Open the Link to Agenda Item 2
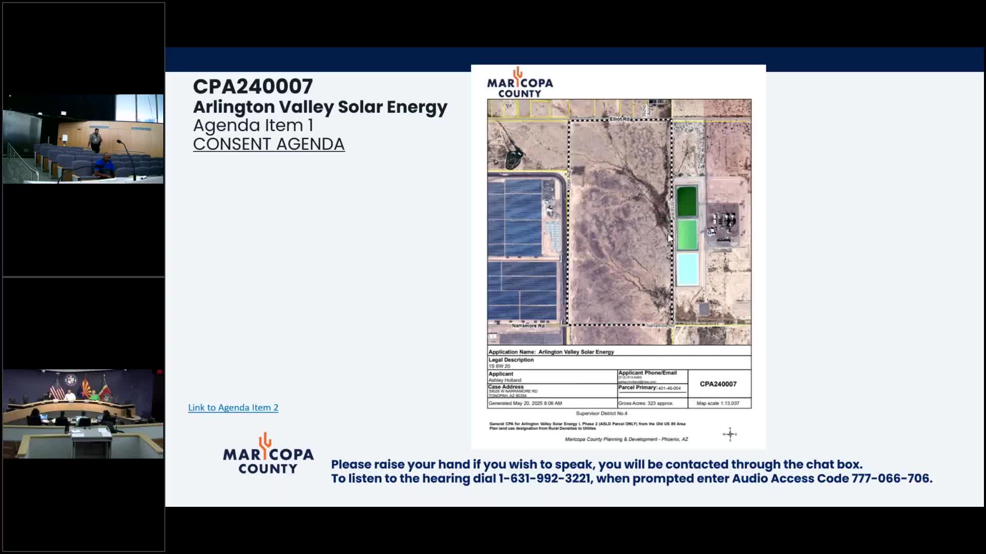986x554 pixels. click(233, 407)
